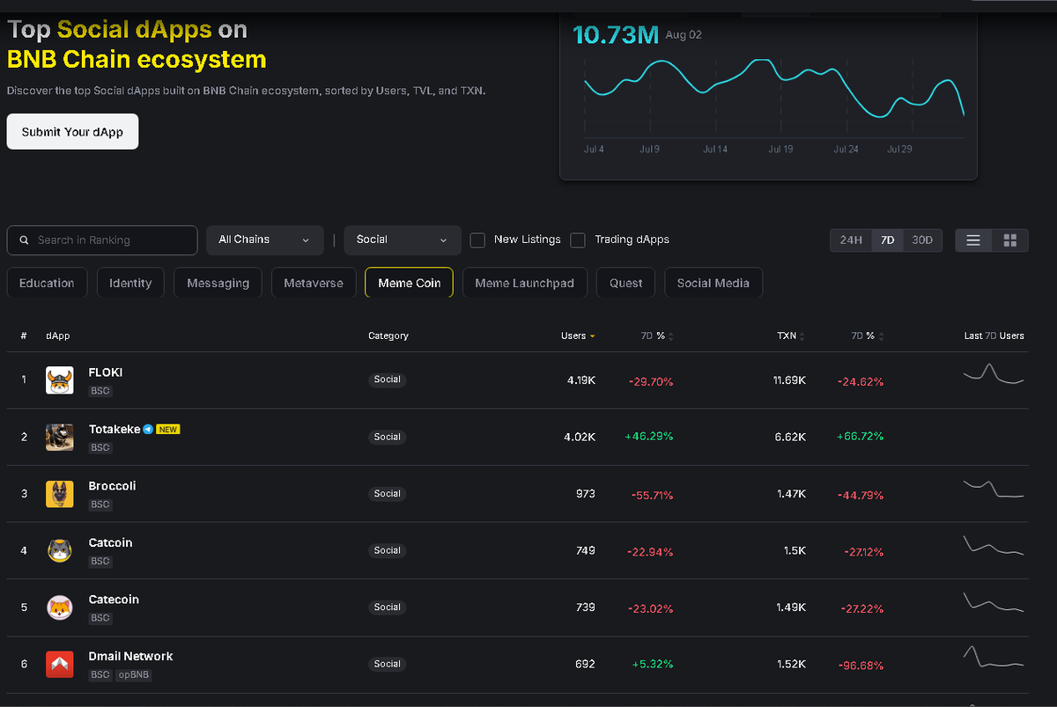Select the Meme Coin filter
The width and height of the screenshot is (1057, 707).
tap(409, 283)
